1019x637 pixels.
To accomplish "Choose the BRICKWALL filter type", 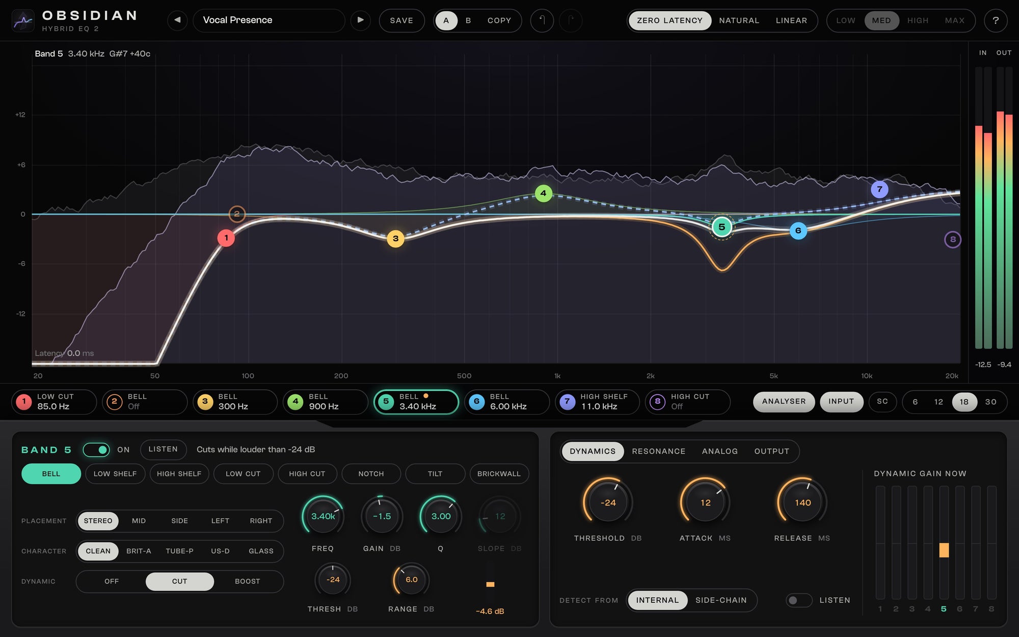I will click(x=499, y=474).
